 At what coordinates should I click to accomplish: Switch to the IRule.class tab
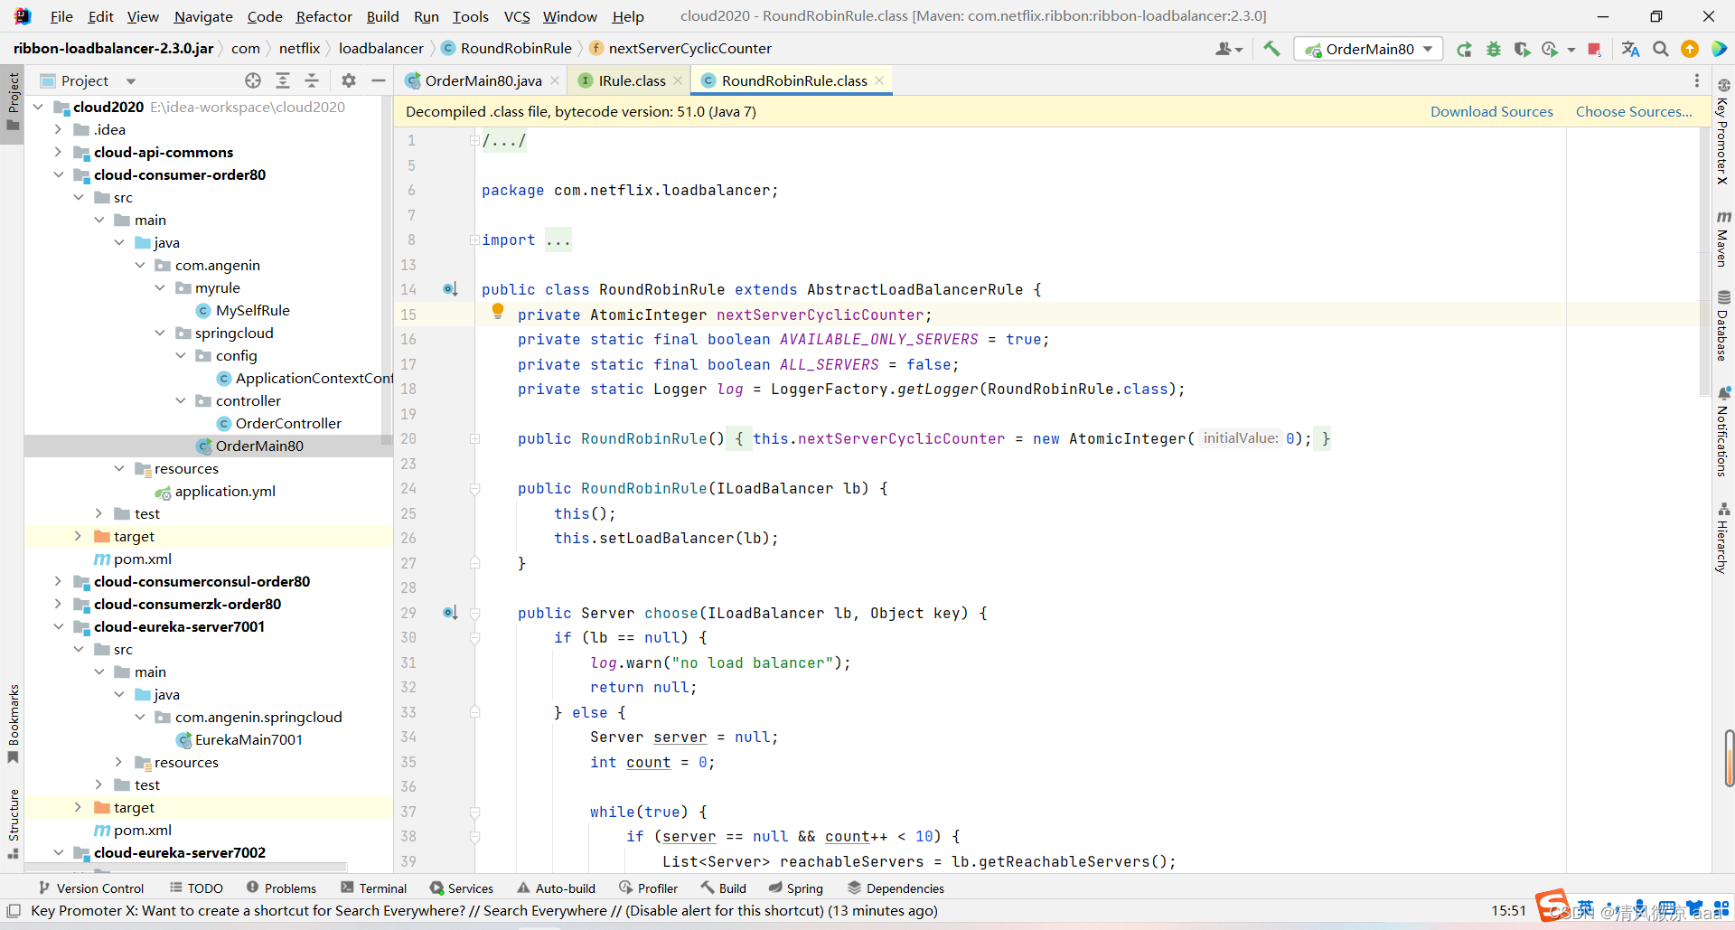(x=630, y=80)
